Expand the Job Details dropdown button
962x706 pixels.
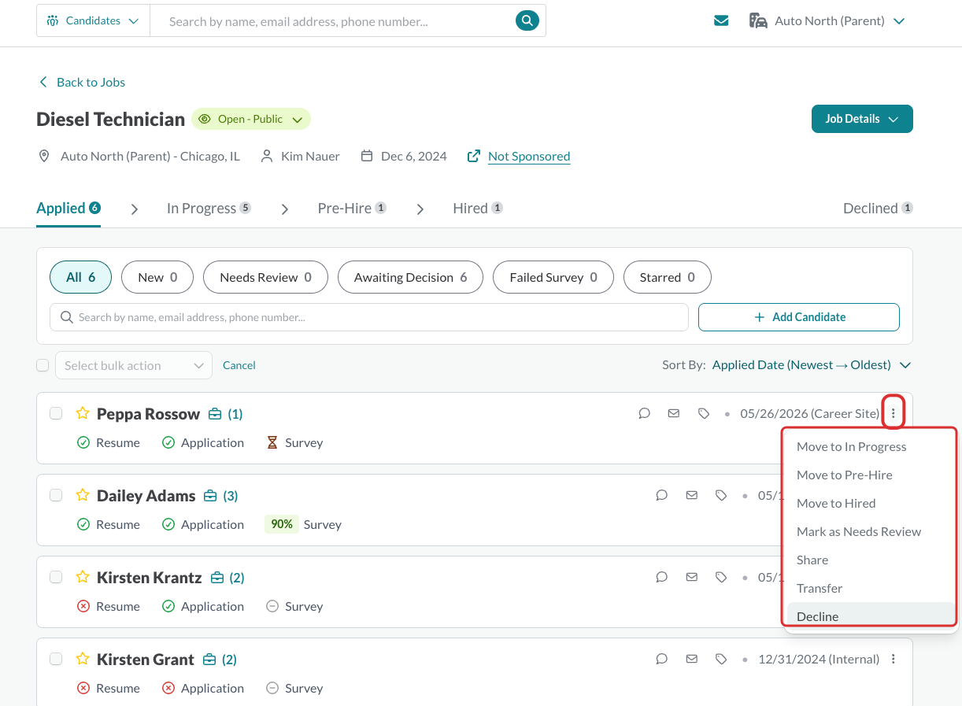click(x=862, y=119)
